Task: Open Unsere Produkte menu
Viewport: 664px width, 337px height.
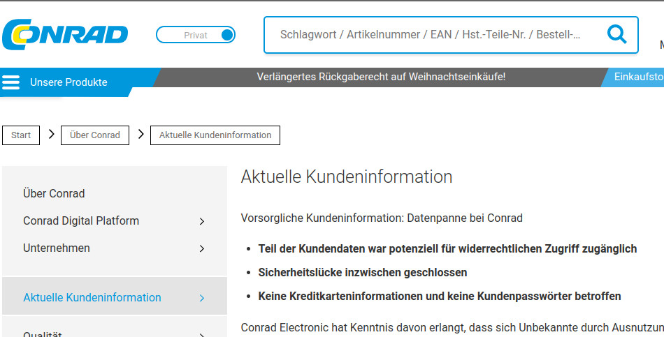Action: tap(68, 82)
